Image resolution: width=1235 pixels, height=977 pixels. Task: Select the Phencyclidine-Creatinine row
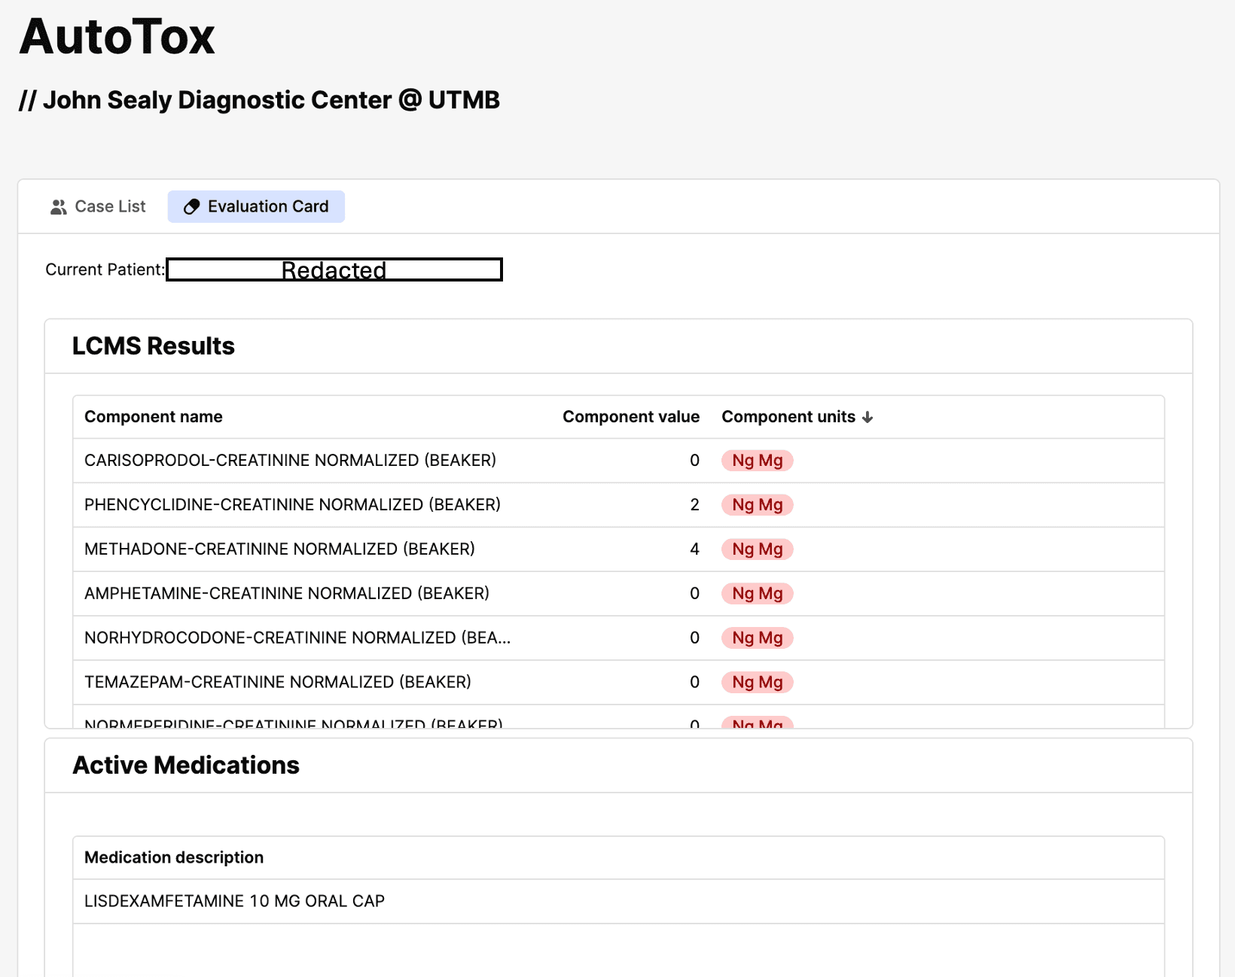click(x=292, y=505)
